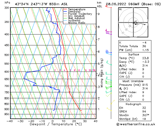The width and height of the screenshot is (163, 126).
Task: Select the 'Dewpoint' legend label
Action: click(x=74, y=12)
